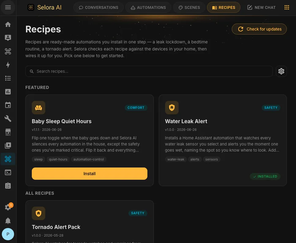Open the person badge sidebar icon
296x243 pixels.
8,38
